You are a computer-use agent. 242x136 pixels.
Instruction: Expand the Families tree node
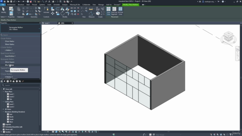click(2, 132)
